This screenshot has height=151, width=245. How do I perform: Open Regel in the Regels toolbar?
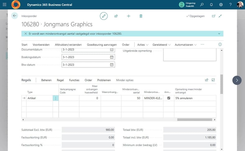[x=60, y=80]
